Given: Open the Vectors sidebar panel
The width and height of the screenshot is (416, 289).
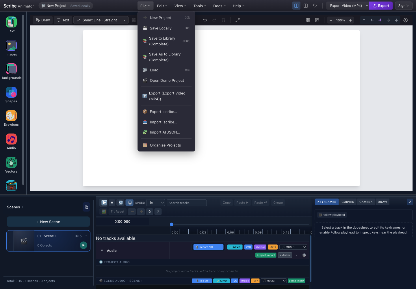Looking at the screenshot, I should (11, 165).
